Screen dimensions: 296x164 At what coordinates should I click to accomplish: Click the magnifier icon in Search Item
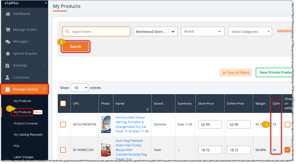(x=68, y=32)
